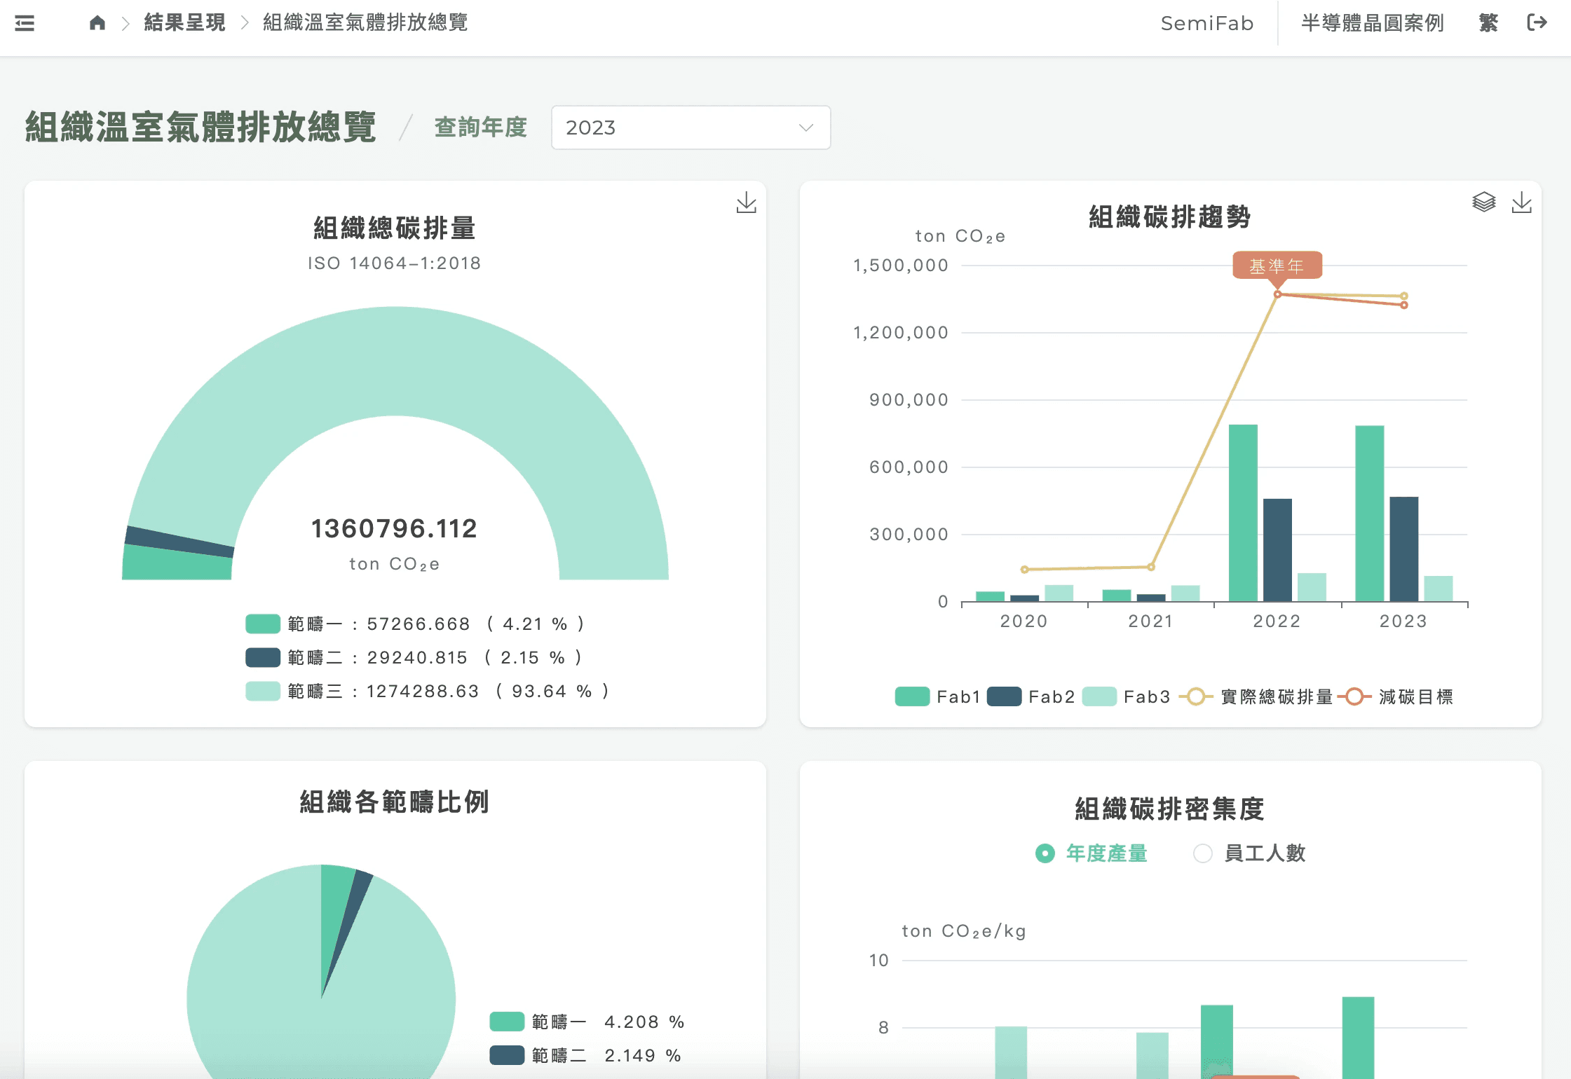The height and width of the screenshot is (1079, 1571).
Task: Switch language with the 繁 icon
Action: 1488,23
